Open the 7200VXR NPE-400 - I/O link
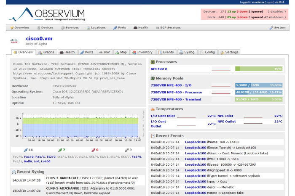Screen dimensions: 295x196 [x=171, y=85]
